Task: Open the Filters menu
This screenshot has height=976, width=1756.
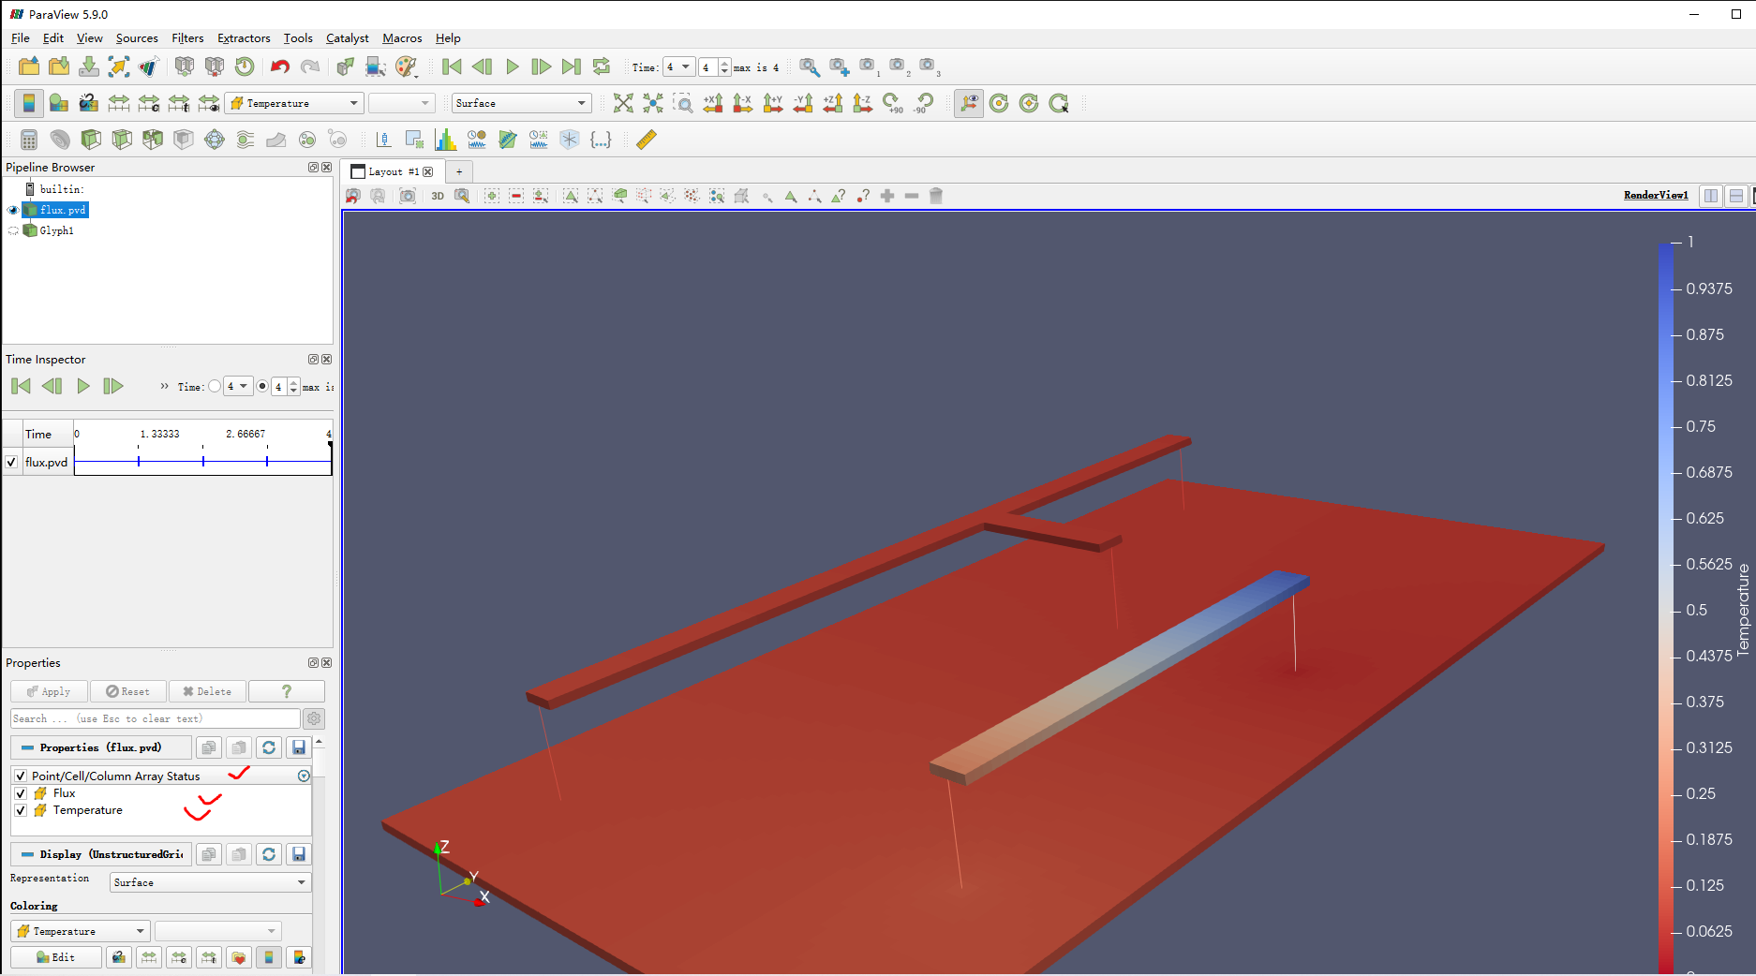Action: [187, 38]
